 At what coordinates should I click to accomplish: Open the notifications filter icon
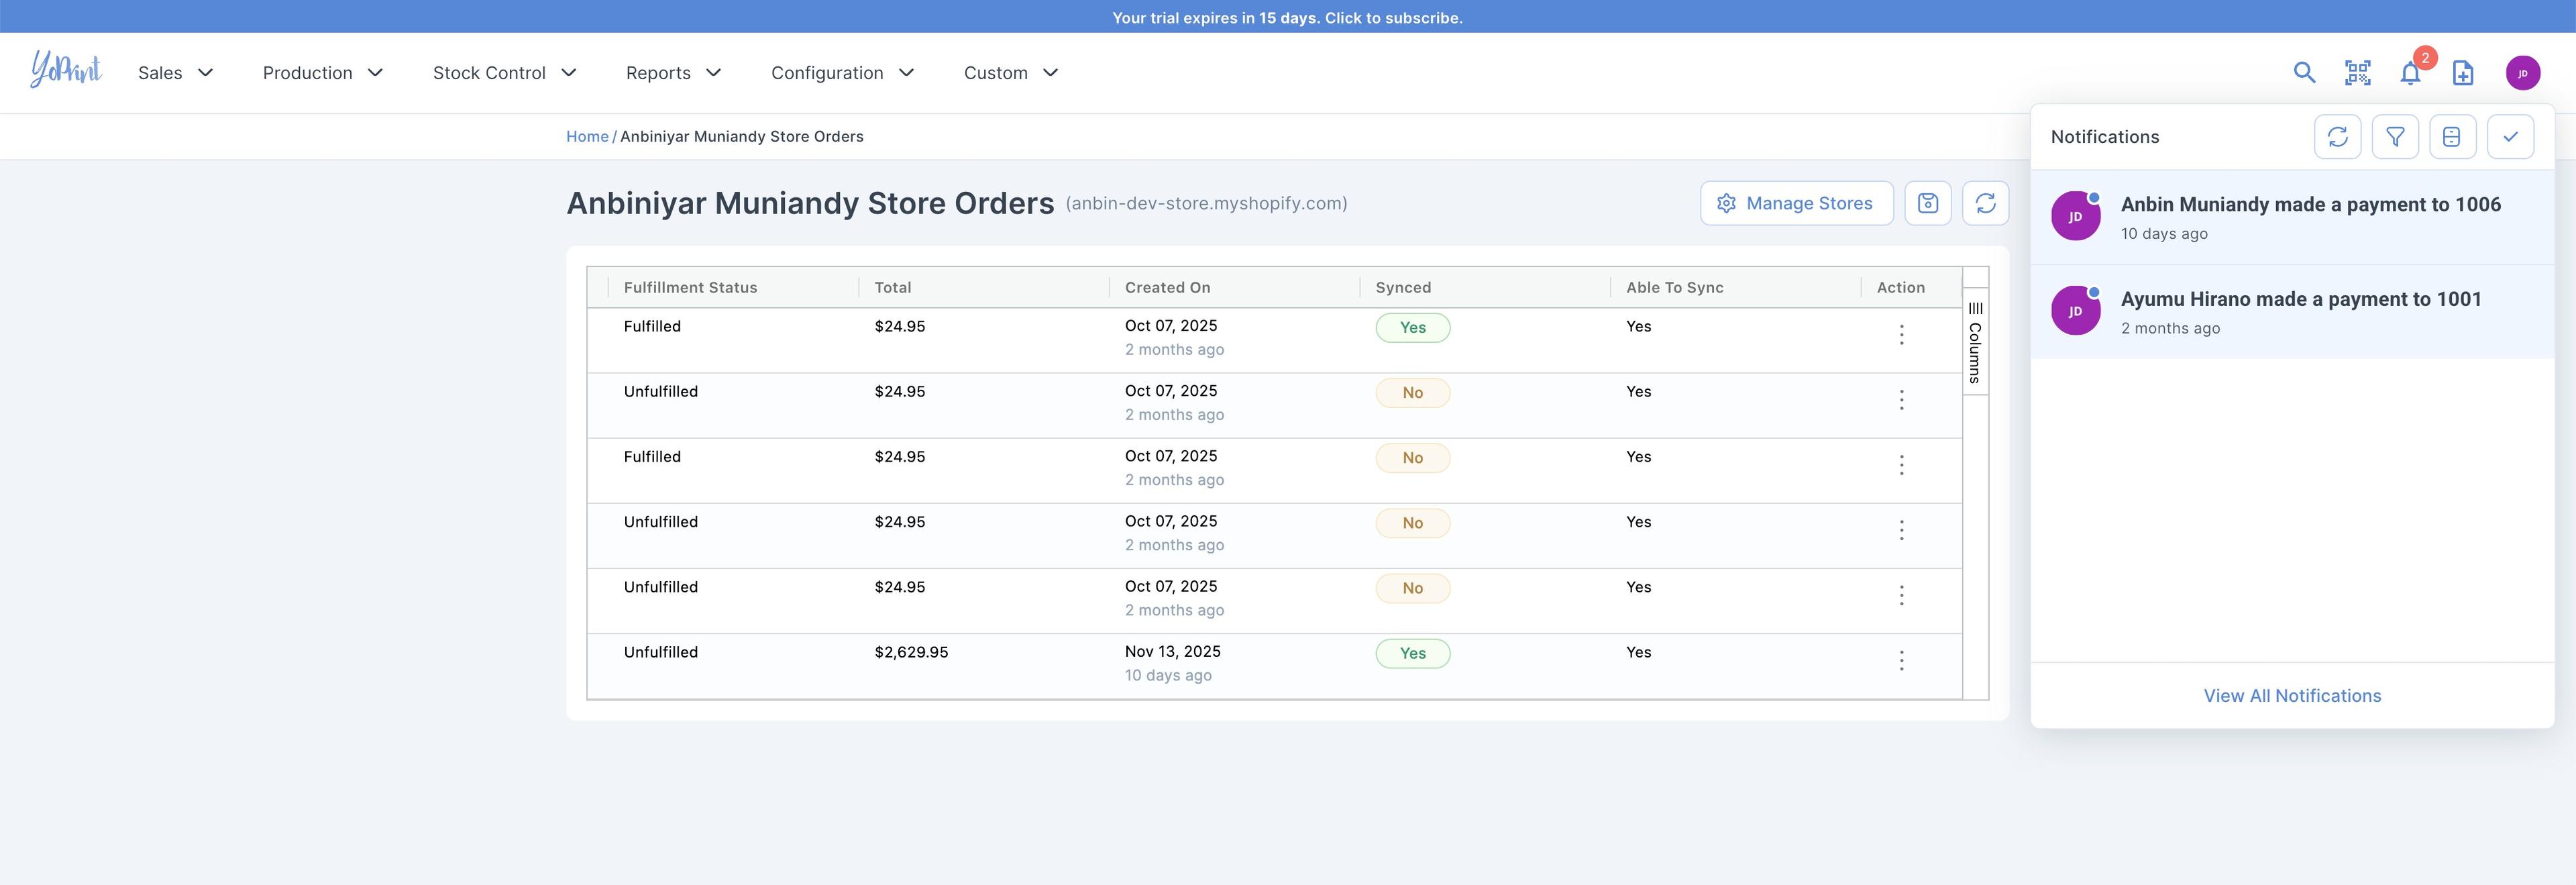click(x=2395, y=137)
